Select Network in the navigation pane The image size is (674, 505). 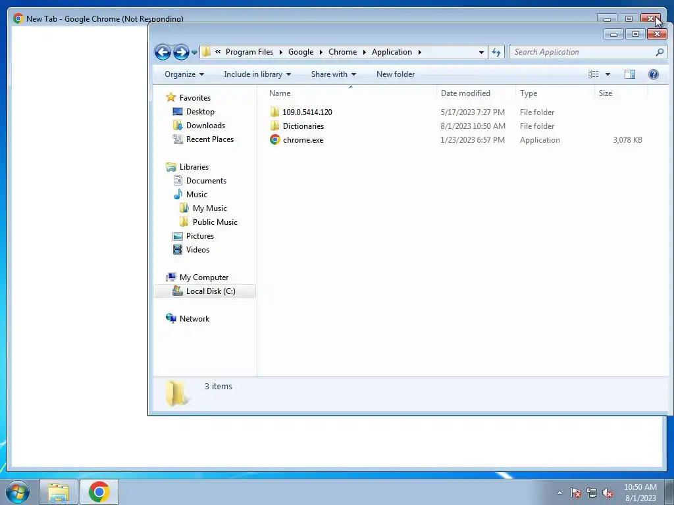[188, 319]
